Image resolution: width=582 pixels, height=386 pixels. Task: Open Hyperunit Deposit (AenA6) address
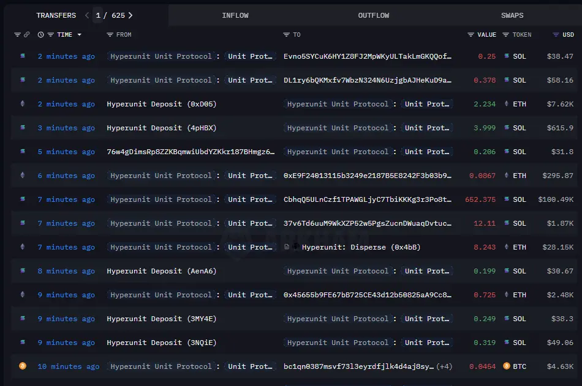point(162,271)
